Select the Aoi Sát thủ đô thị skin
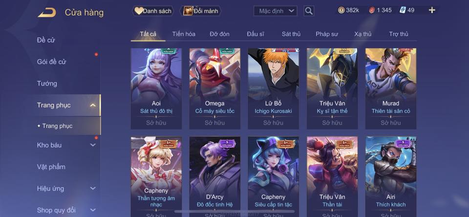Viewport: 469px width, 217px height. (156, 88)
